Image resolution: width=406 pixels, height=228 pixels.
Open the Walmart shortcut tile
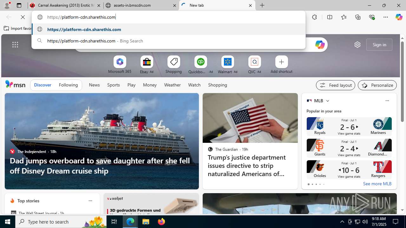click(x=227, y=65)
